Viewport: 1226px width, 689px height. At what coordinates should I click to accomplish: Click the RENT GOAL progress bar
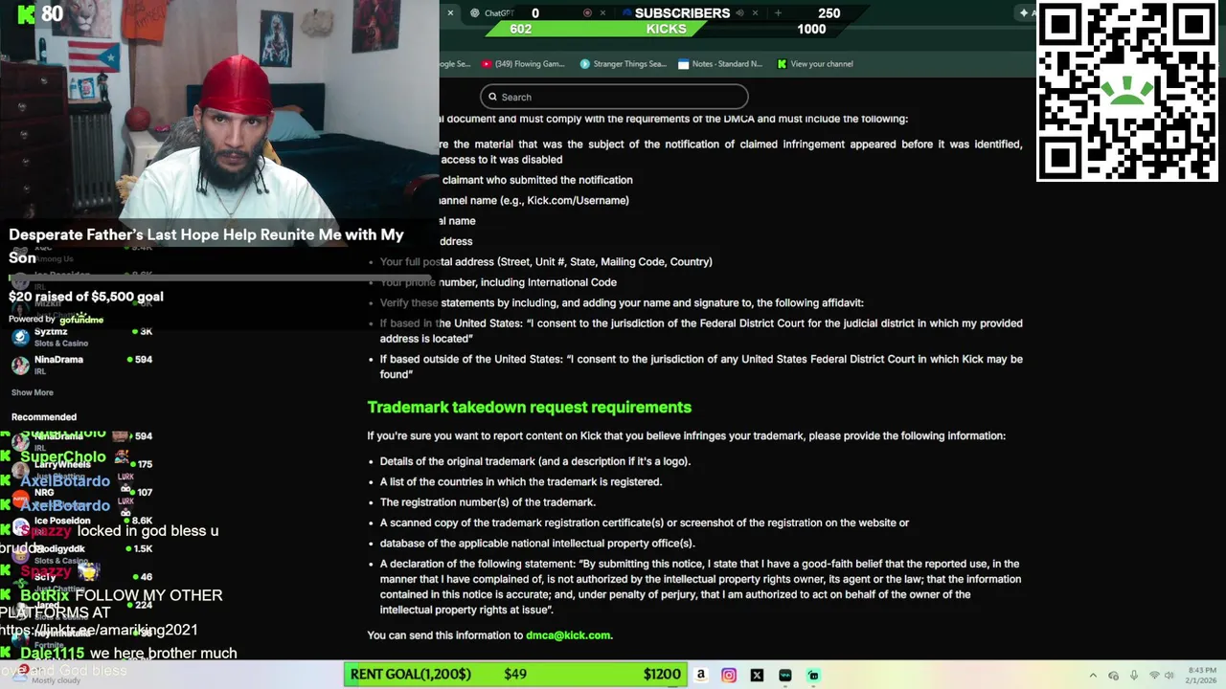pos(515,675)
